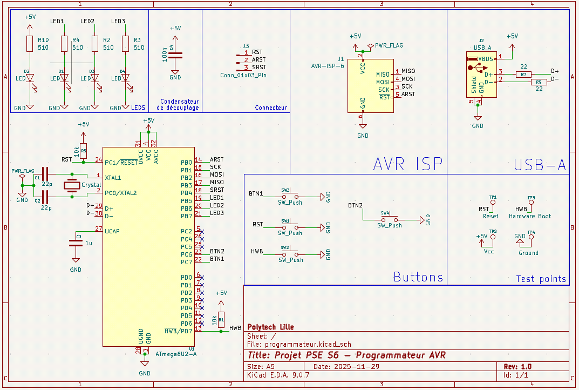Select the USB_A connector J2 symbol
This screenshot has width=579, height=390.
(x=481, y=75)
